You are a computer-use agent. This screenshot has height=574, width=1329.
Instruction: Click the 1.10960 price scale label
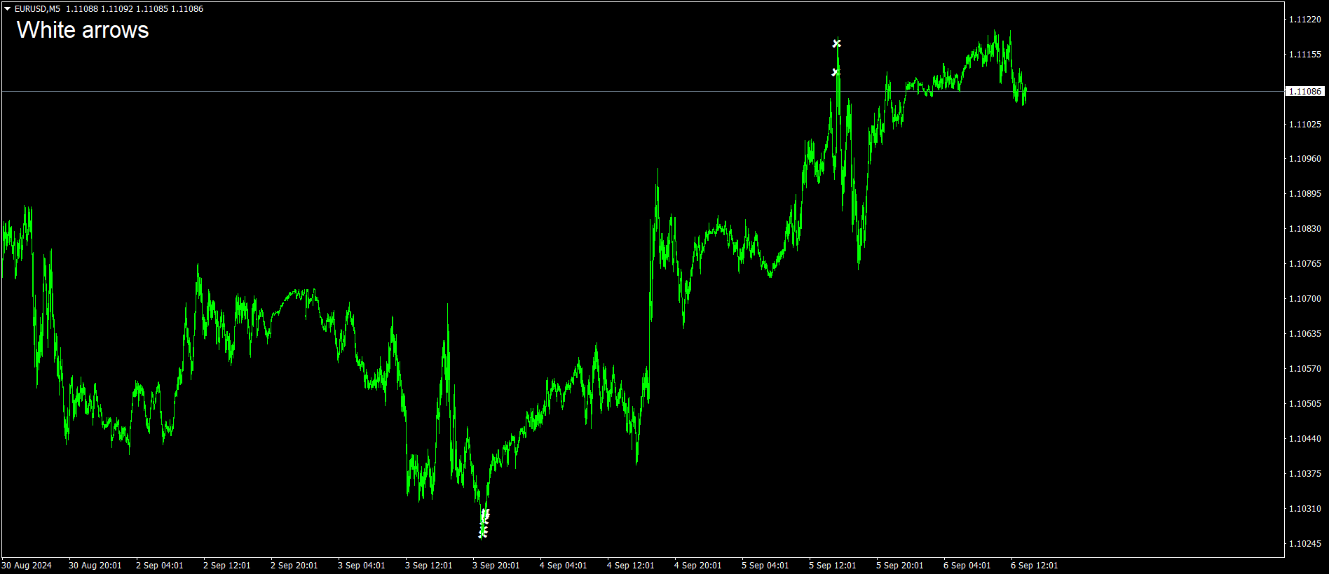1305,159
